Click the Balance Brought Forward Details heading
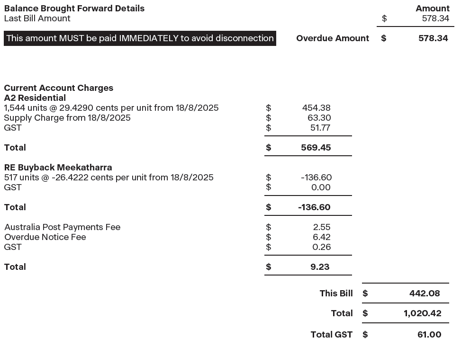Viewport: 461px width, 347px height. click(74, 9)
